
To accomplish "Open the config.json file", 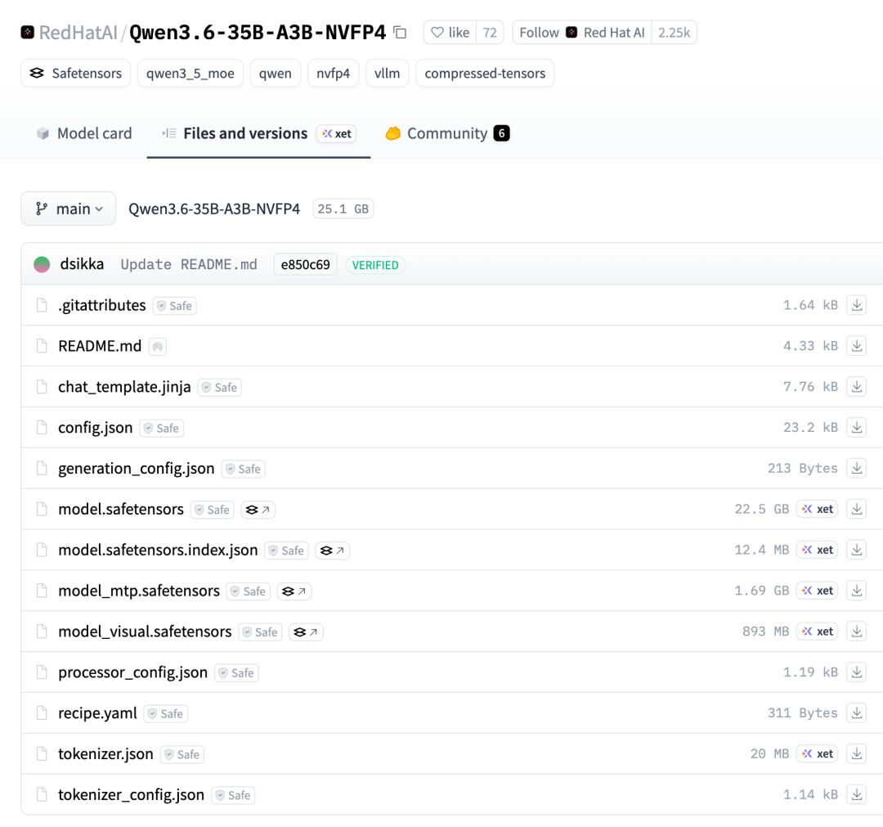I will (x=95, y=427).
